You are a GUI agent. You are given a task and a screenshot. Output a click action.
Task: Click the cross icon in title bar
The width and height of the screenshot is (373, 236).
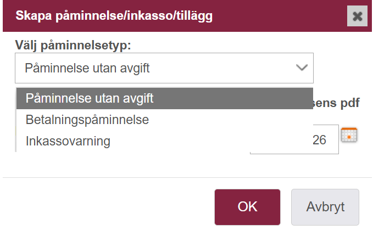point(357,16)
